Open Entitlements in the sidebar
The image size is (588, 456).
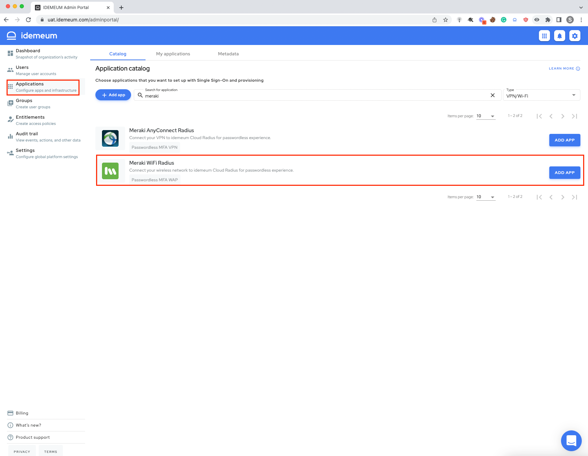[46, 120]
